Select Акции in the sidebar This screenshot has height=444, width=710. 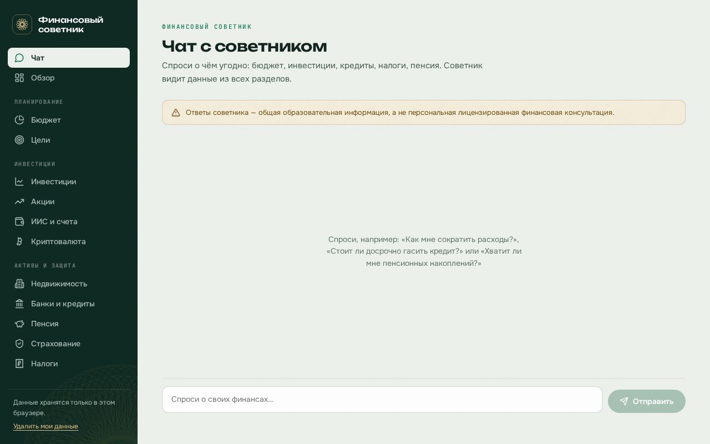pyautogui.click(x=69, y=201)
